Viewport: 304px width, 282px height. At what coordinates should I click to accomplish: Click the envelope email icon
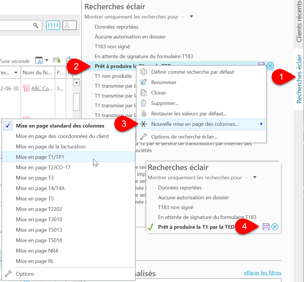click(x=56, y=60)
